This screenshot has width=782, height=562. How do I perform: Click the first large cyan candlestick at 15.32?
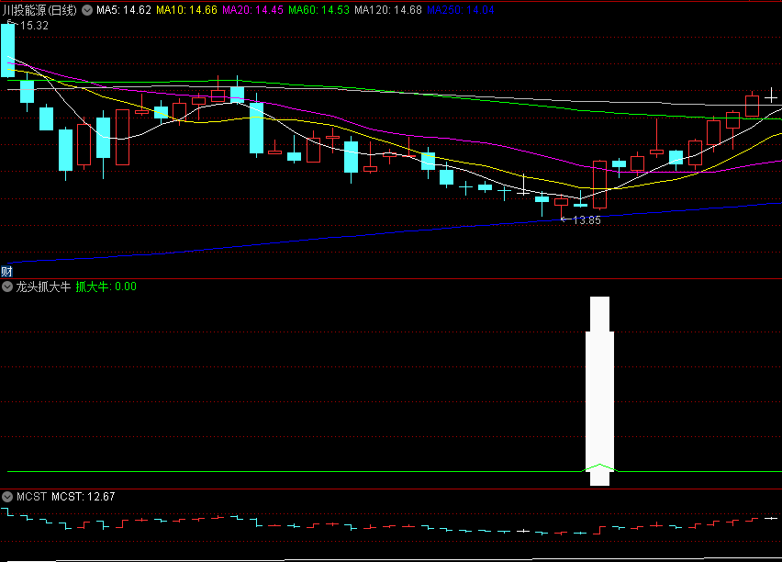coord(8,51)
